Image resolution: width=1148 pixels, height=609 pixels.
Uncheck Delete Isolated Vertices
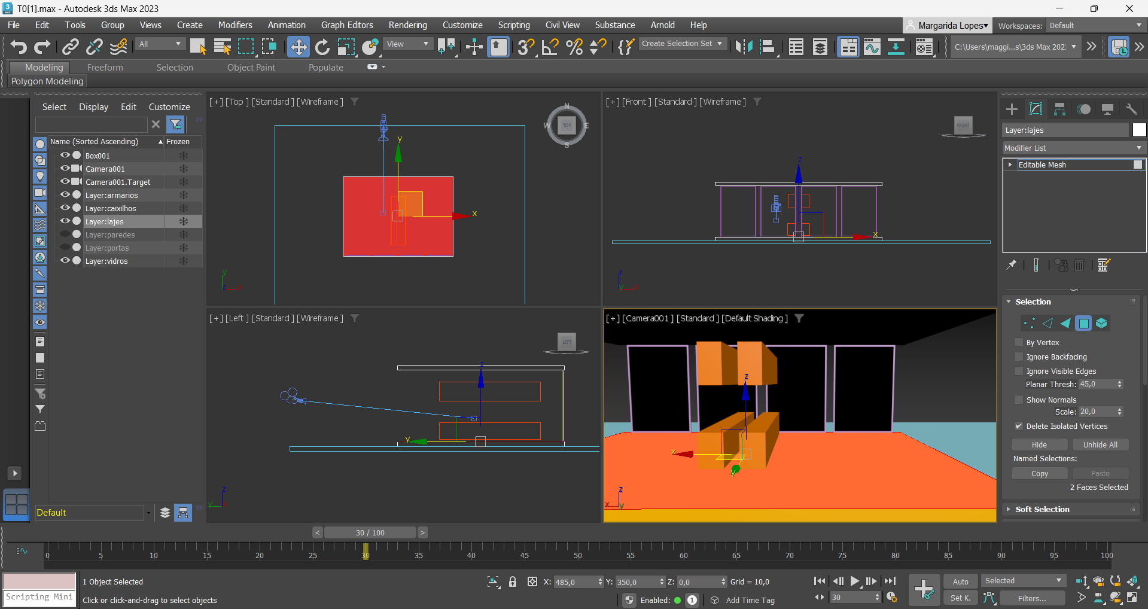(1019, 426)
